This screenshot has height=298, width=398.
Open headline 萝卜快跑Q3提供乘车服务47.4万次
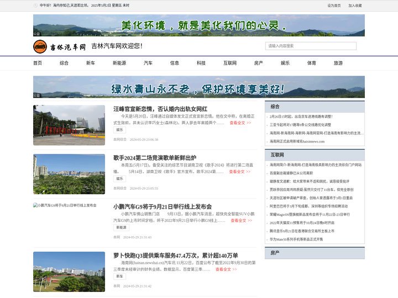point(176,256)
